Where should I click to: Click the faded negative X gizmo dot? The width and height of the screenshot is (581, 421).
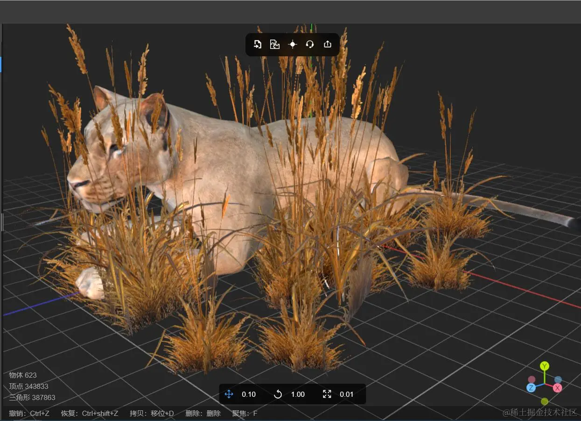[532, 380]
